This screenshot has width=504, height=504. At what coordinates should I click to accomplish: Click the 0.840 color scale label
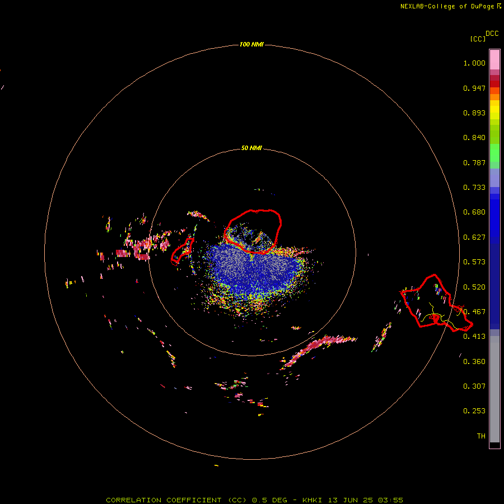click(474, 138)
